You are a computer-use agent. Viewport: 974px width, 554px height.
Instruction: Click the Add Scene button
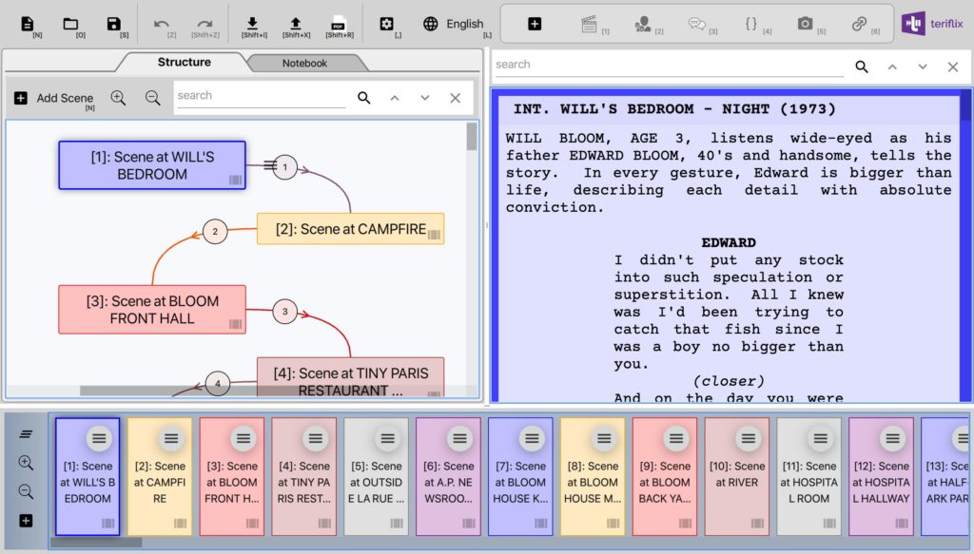point(56,98)
